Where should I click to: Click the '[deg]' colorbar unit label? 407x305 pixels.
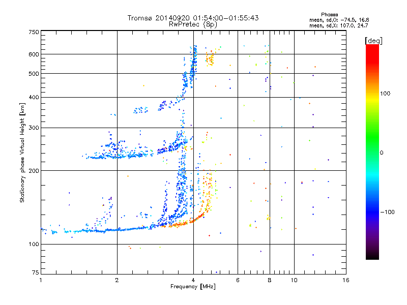373,41
